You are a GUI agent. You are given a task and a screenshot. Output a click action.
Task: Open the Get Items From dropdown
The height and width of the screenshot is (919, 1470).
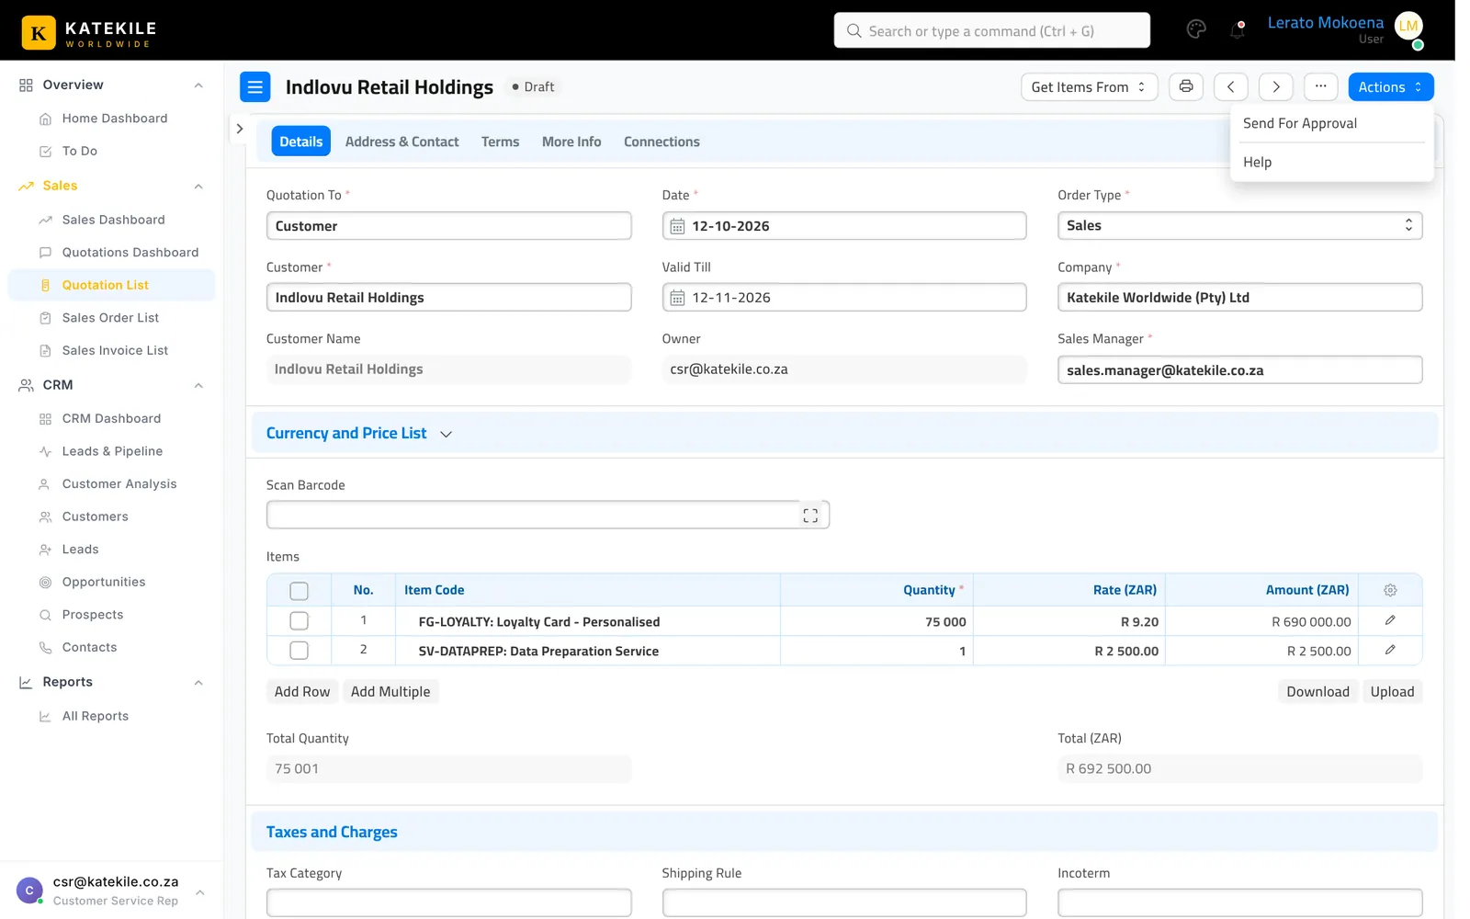click(1089, 86)
